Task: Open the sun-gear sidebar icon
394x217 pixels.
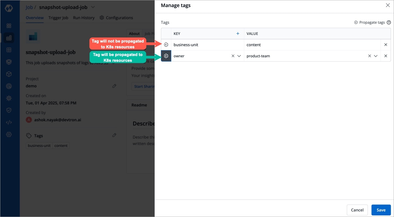Action: pyautogui.click(x=9, y=98)
